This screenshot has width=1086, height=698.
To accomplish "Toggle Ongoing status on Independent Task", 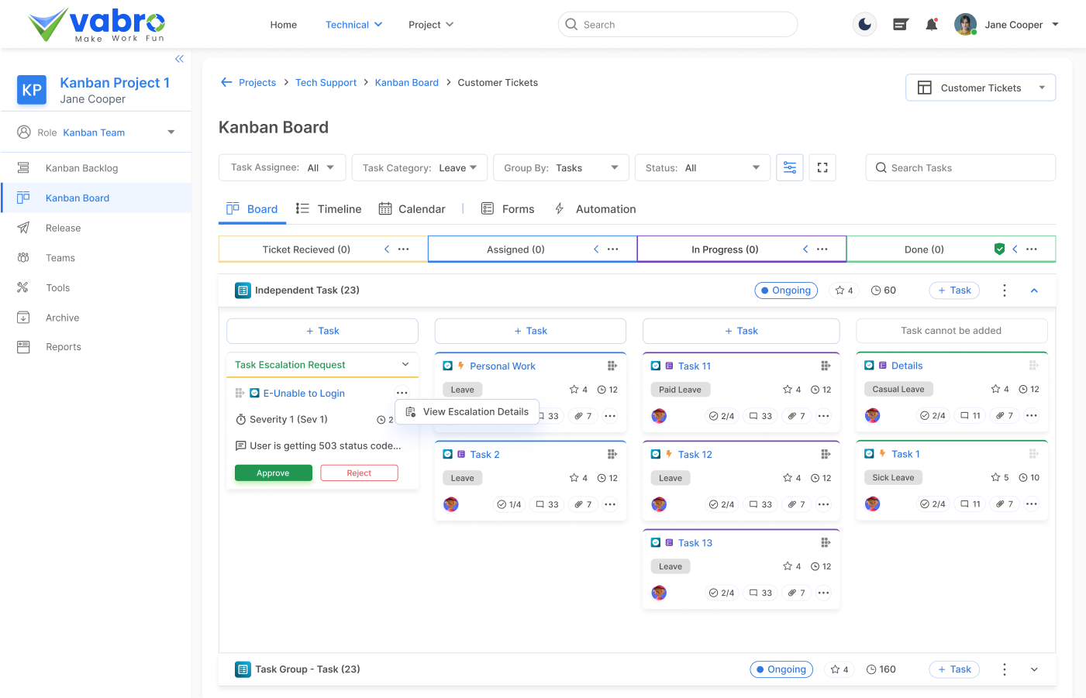I will coord(786,291).
